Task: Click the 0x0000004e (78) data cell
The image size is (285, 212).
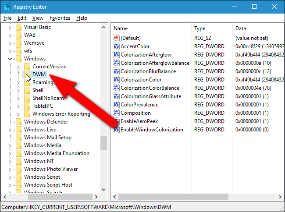Action: [x=253, y=88]
